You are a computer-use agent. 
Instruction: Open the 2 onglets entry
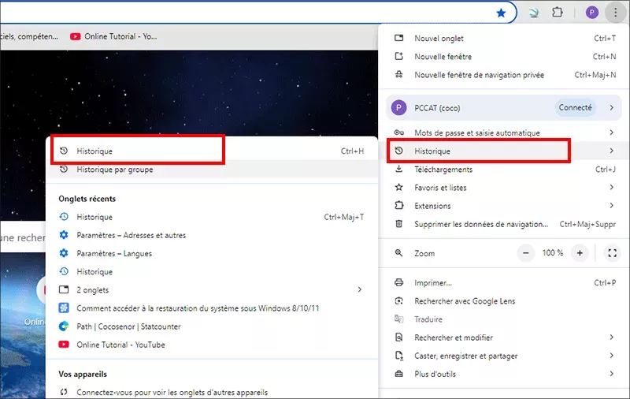(x=212, y=290)
